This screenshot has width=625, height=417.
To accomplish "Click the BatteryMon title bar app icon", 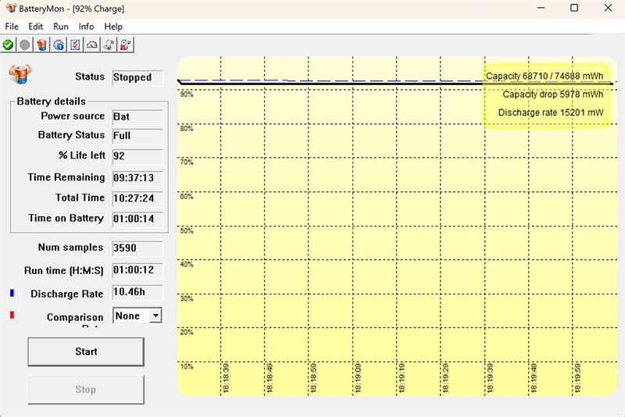I will [11, 8].
